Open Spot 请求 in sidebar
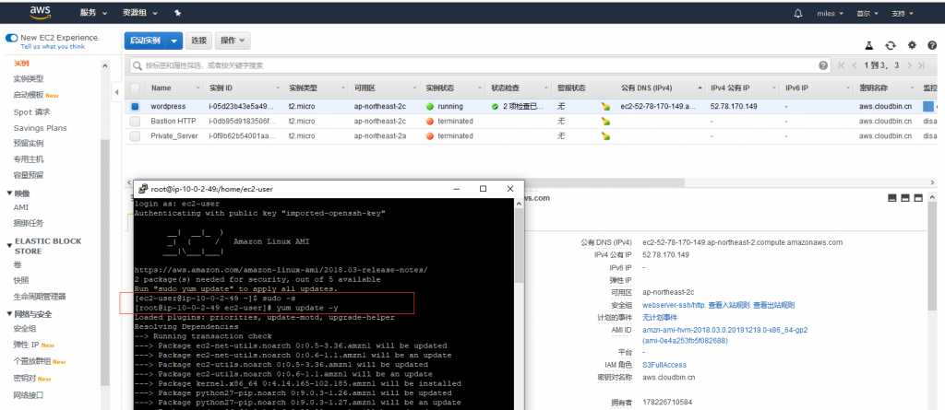 pyautogui.click(x=31, y=112)
